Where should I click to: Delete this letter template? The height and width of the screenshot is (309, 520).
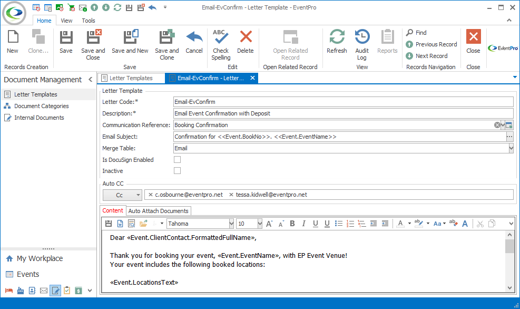point(246,41)
